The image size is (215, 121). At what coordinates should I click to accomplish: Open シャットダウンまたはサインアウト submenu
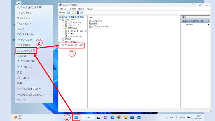tap(34, 94)
